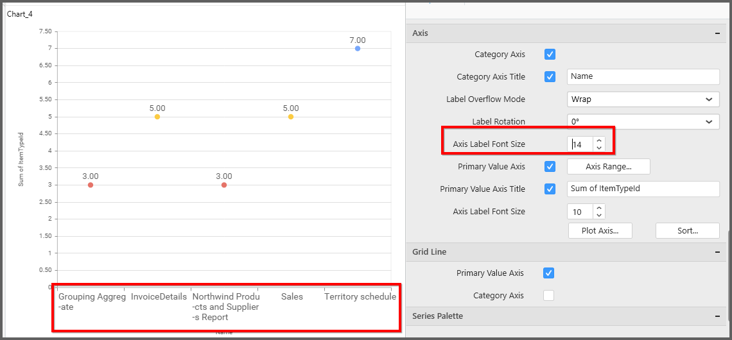Collapse the Grid Line section
732x340 pixels.
(717, 252)
